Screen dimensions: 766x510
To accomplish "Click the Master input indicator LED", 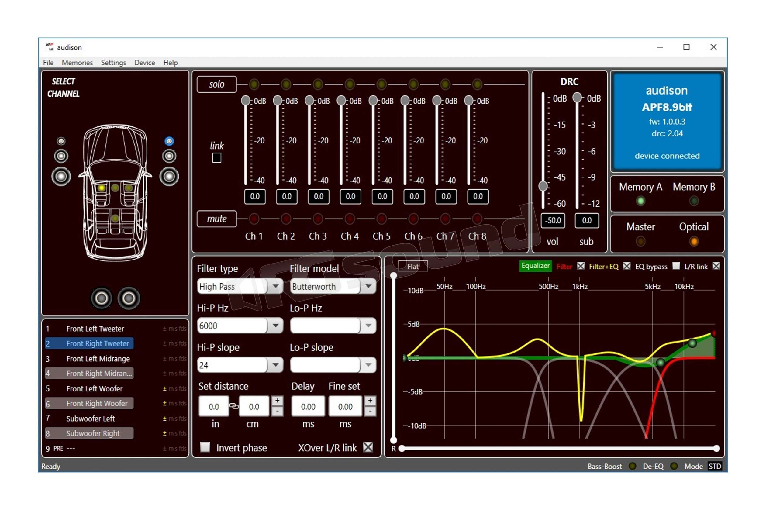I will tap(640, 241).
